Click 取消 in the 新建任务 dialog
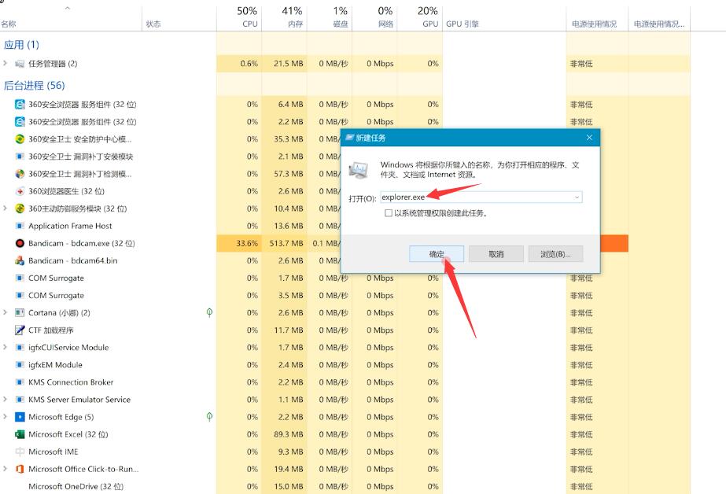Image resolution: width=726 pixels, height=494 pixels. [496, 254]
